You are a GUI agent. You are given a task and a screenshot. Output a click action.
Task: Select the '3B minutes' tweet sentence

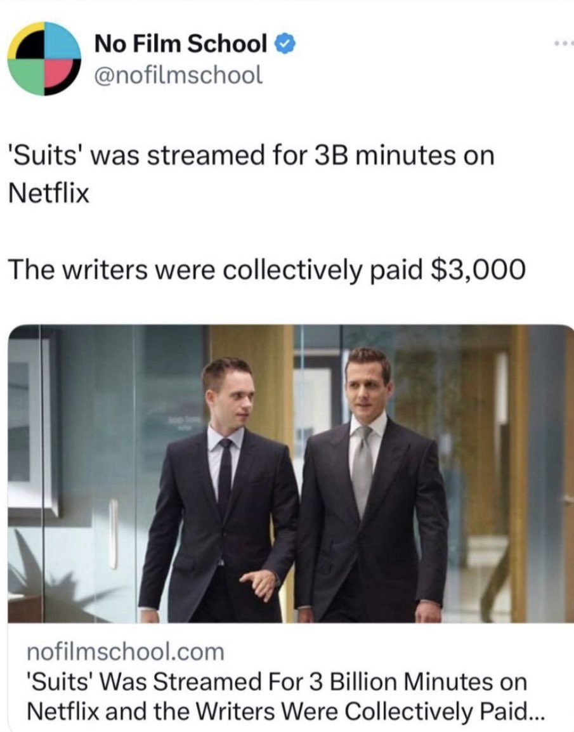pyautogui.click(x=251, y=174)
